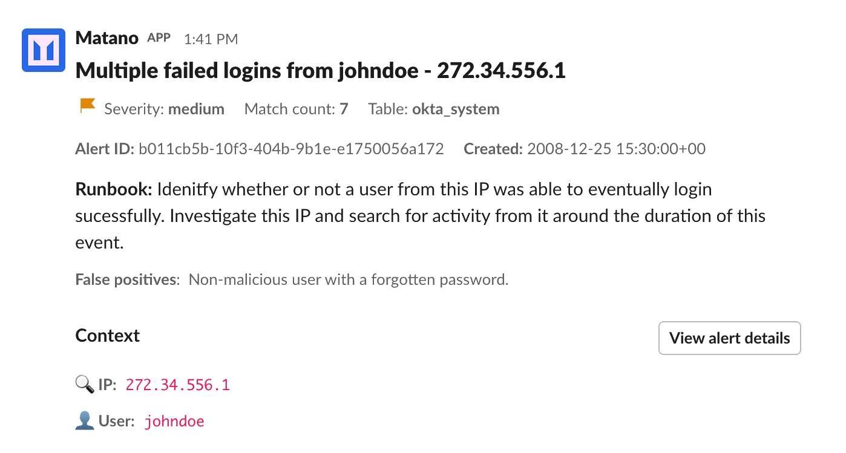Screen dimensions: 846x453
Task: Click the 1:41 PM message timestamp
Action: coord(211,39)
